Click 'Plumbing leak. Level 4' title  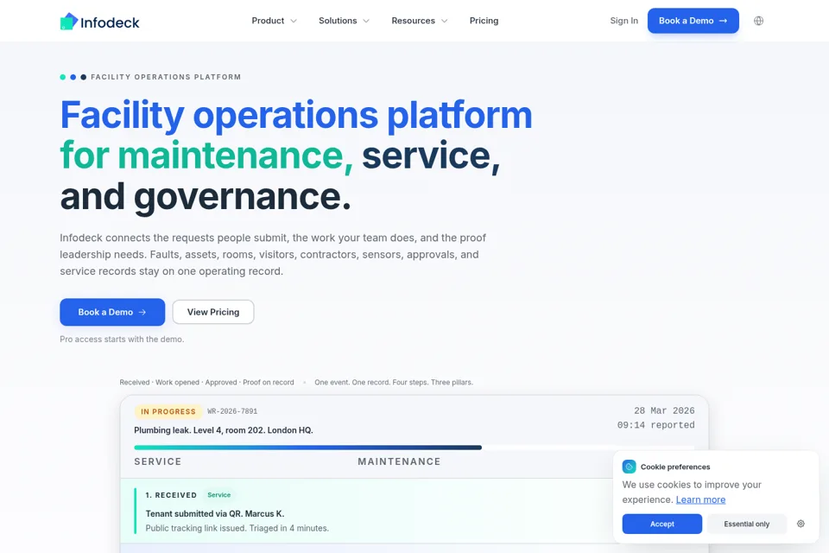tap(223, 430)
